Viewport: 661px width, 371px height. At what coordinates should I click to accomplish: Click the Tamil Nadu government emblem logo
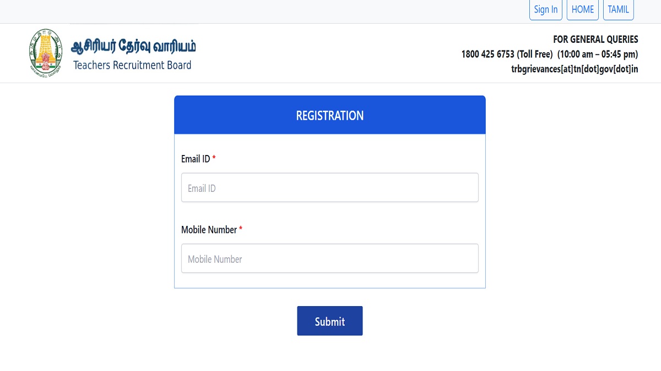tap(45, 53)
